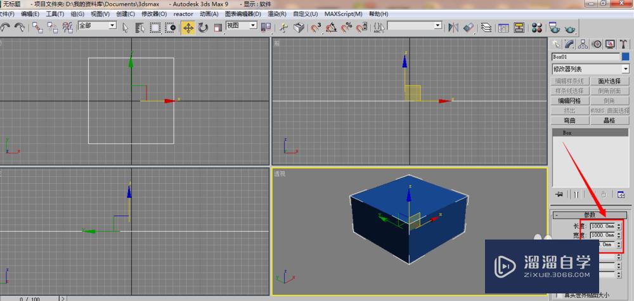The width and height of the screenshot is (634, 301).
Task: Open the 自定义(U) menu
Action: tap(306, 14)
